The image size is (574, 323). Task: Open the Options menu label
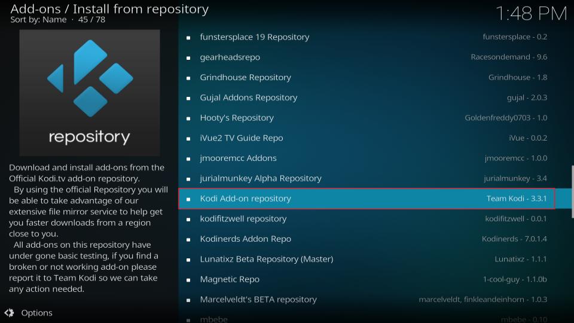pos(36,313)
